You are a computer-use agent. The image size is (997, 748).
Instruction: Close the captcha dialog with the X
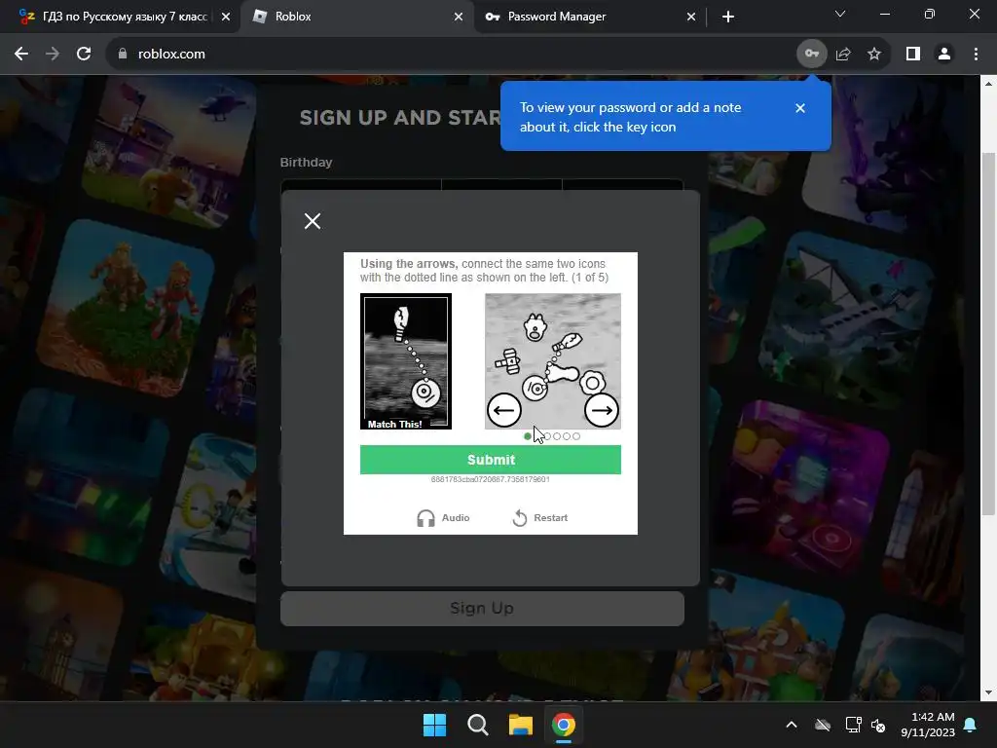(313, 221)
